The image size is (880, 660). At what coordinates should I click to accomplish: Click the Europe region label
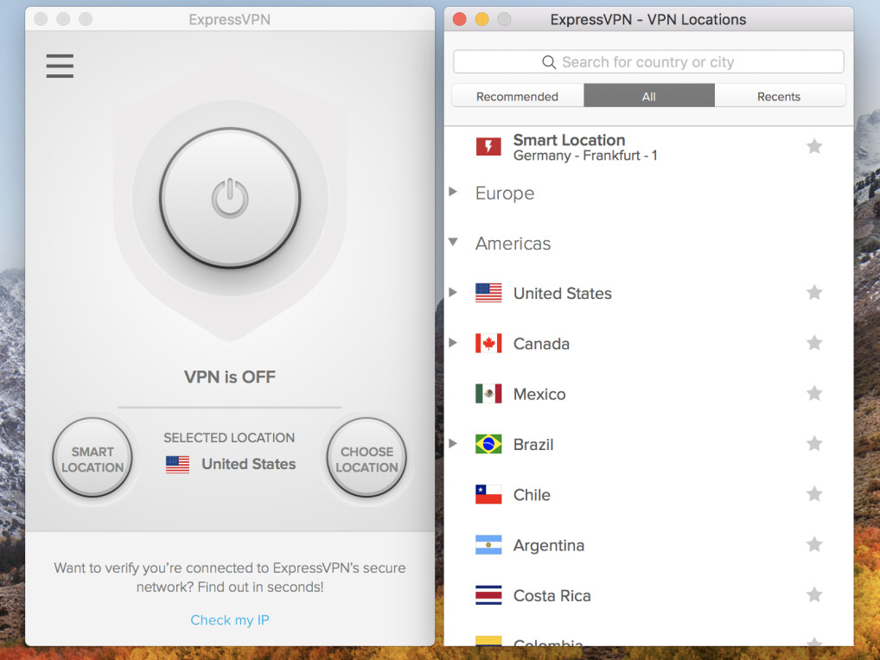tap(505, 193)
